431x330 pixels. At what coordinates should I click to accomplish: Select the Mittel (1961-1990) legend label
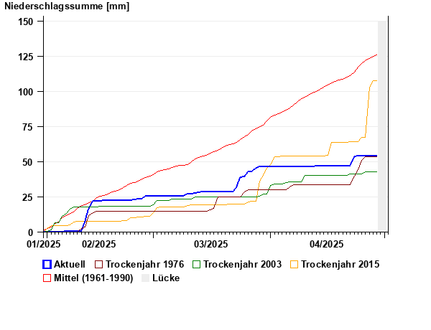pyautogui.click(x=93, y=278)
